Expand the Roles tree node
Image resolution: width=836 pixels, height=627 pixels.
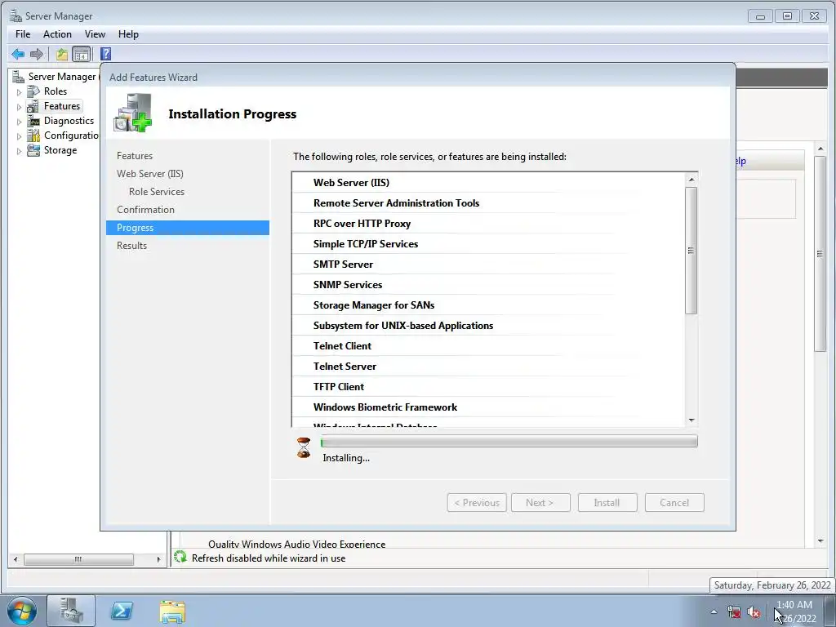(20, 92)
